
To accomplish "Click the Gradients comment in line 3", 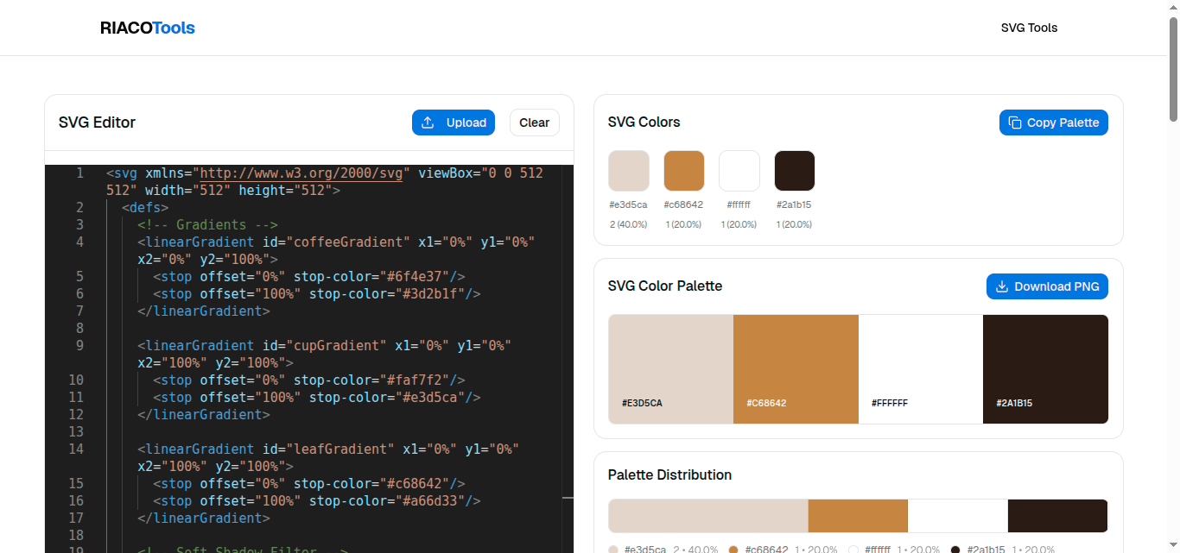I will tap(207, 224).
